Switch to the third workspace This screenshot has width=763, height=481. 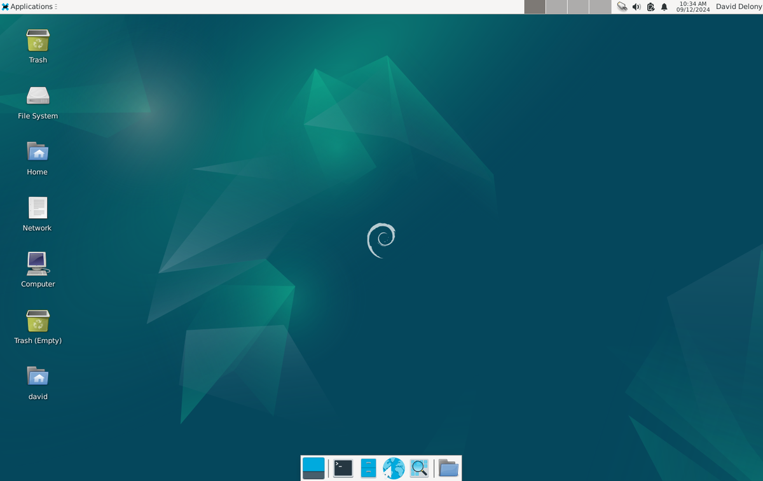(578, 7)
